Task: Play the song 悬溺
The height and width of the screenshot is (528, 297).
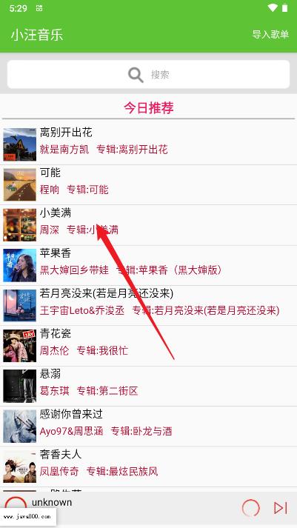Action: [148, 387]
